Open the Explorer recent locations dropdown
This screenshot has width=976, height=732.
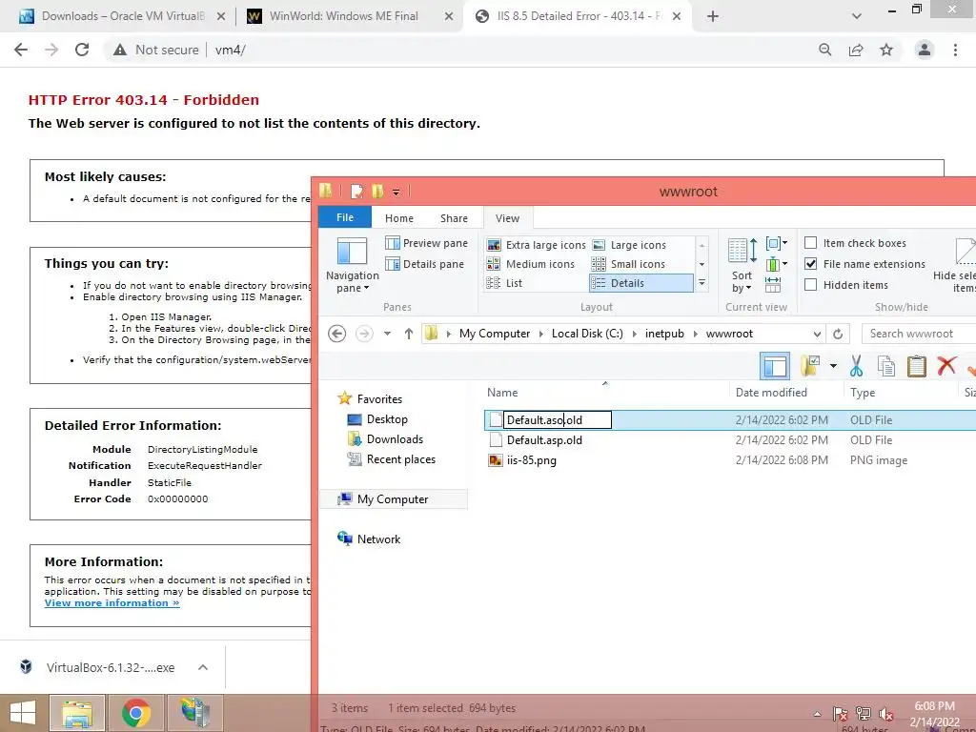click(x=387, y=334)
